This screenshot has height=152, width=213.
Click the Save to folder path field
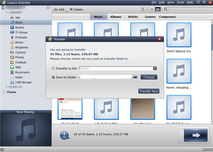[105, 77]
